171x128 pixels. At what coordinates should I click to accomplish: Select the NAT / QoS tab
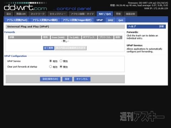(x=105, y=14)
